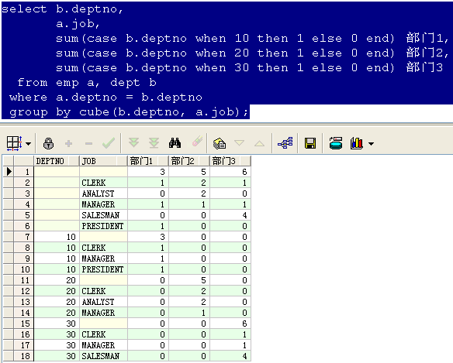
Task: Click the 部门2 column header
Action: click(189, 161)
